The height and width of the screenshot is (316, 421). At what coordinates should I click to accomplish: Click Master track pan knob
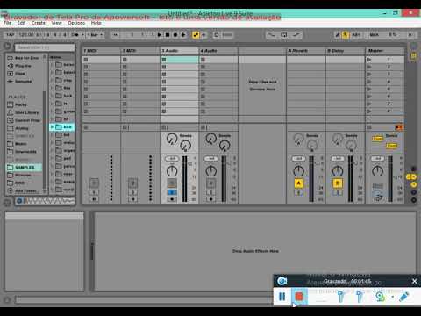[x=377, y=170]
